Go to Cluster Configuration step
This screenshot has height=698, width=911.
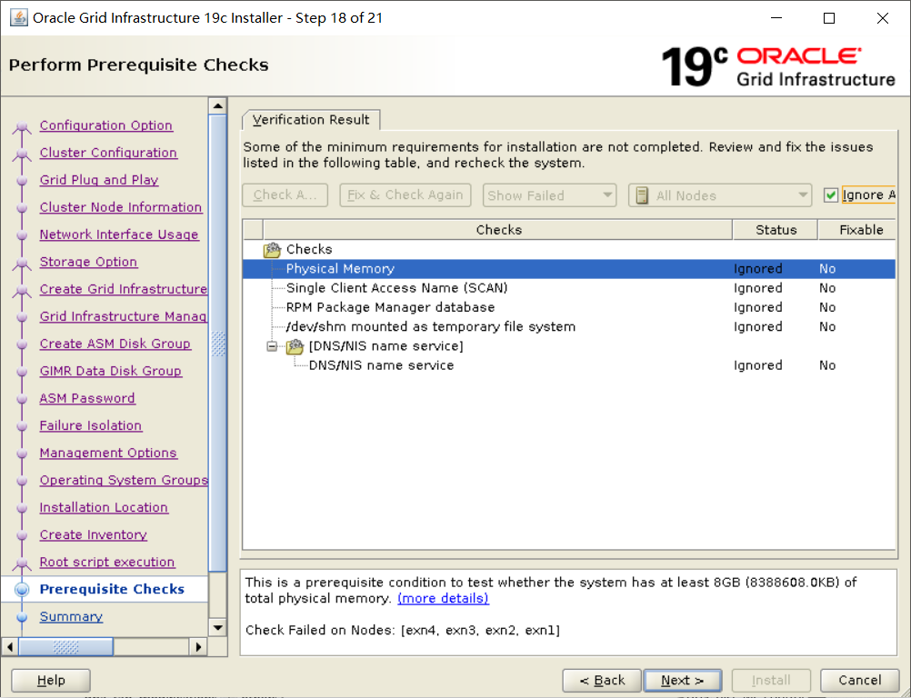pyautogui.click(x=108, y=153)
